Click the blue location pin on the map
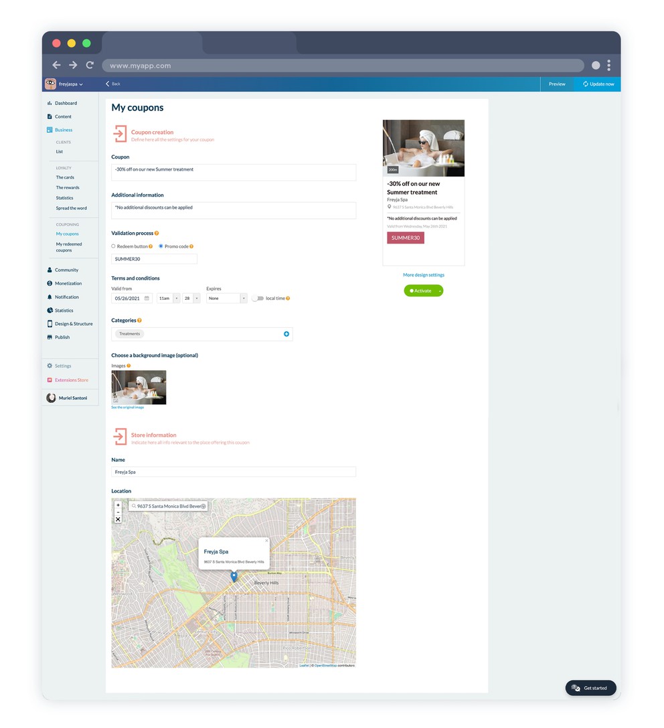Viewport: 664px width, 728px height. [x=234, y=576]
